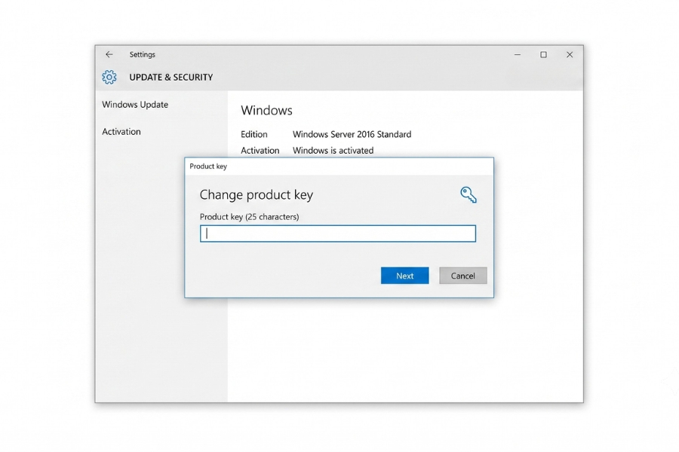The image size is (679, 452).
Task: Click the Update & Security gear icon
Action: tap(109, 77)
